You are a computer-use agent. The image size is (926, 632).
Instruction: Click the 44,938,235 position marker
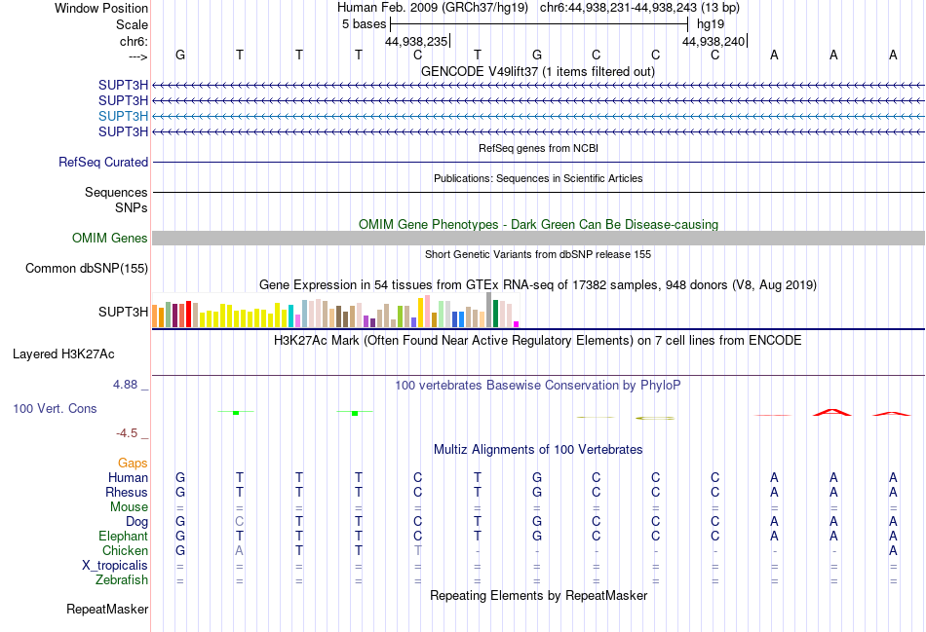click(416, 41)
